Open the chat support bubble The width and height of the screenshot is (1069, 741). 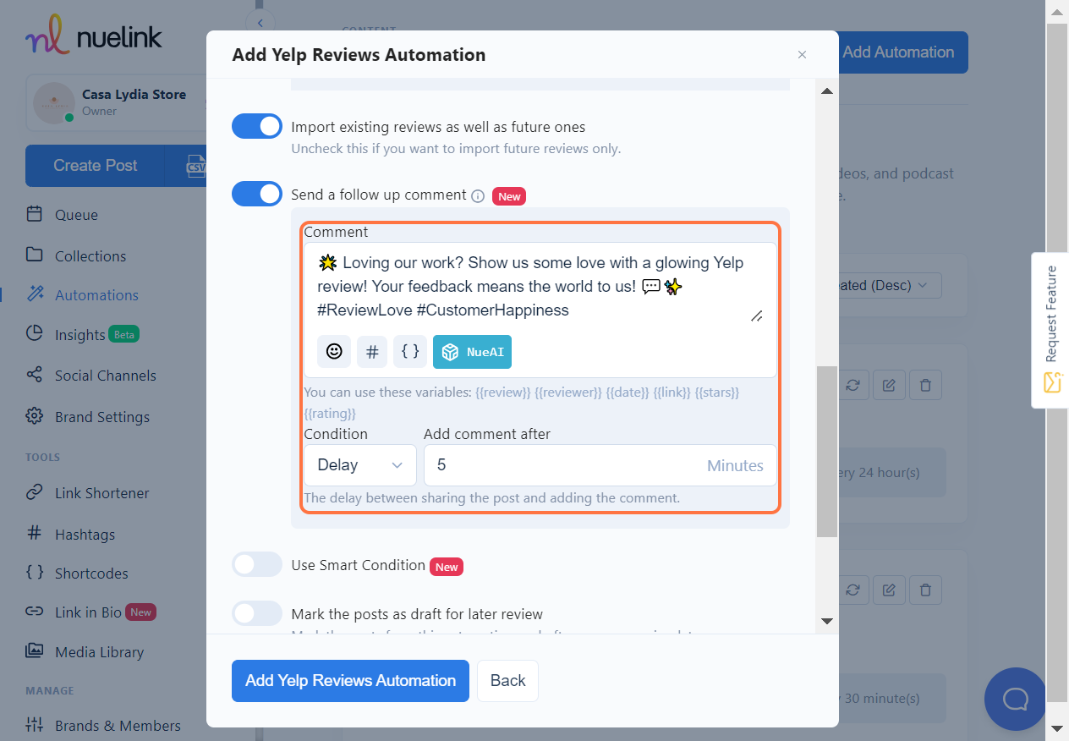point(1015,699)
